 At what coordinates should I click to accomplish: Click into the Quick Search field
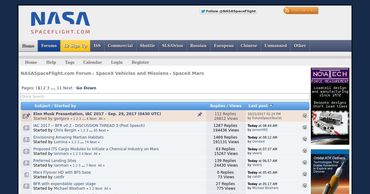click(165, 96)
